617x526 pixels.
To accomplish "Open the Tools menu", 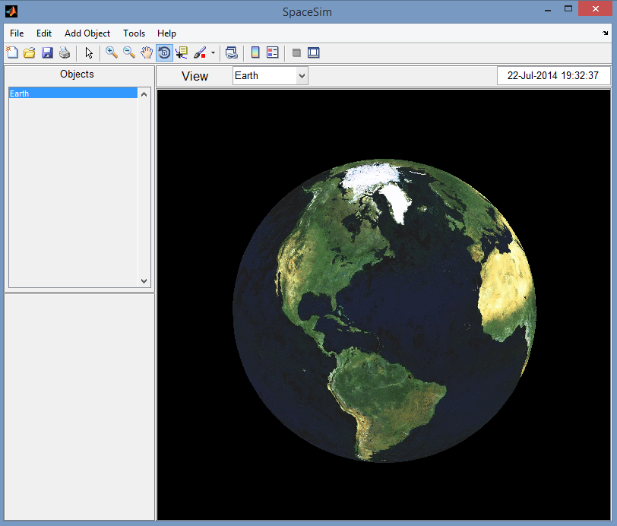I will click(x=134, y=33).
